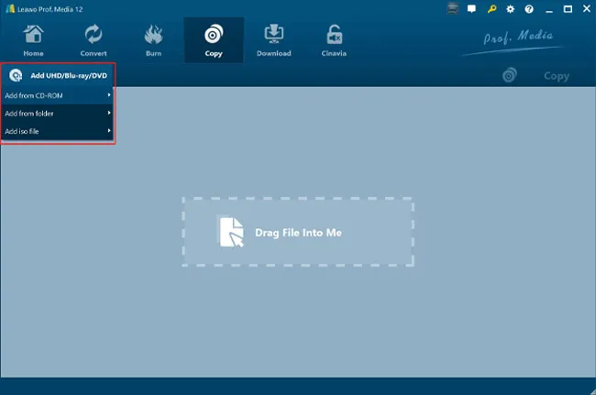Expand the Add from folder submenu
The width and height of the screenshot is (596, 395).
58,114
